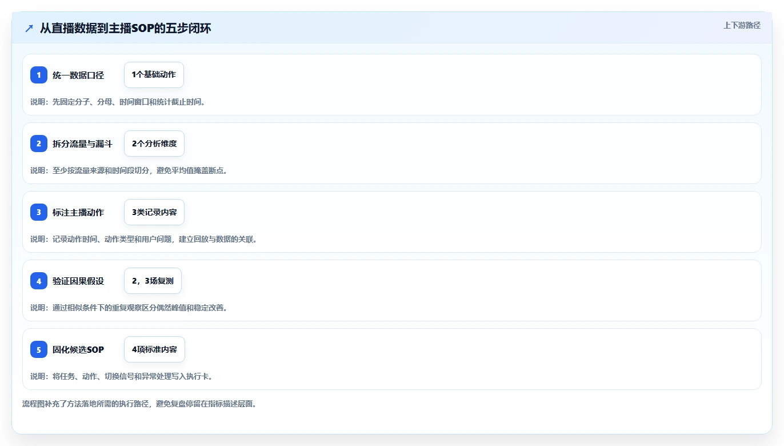Click the step title 拆分流量与漏斗
784x446 pixels.
82,144
